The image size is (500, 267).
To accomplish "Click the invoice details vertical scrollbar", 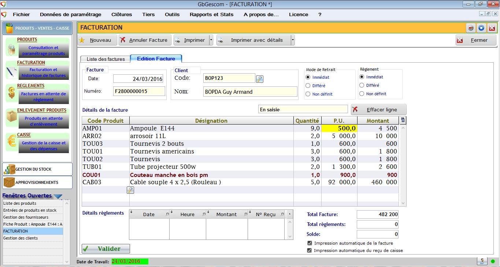I will [x=403, y=165].
